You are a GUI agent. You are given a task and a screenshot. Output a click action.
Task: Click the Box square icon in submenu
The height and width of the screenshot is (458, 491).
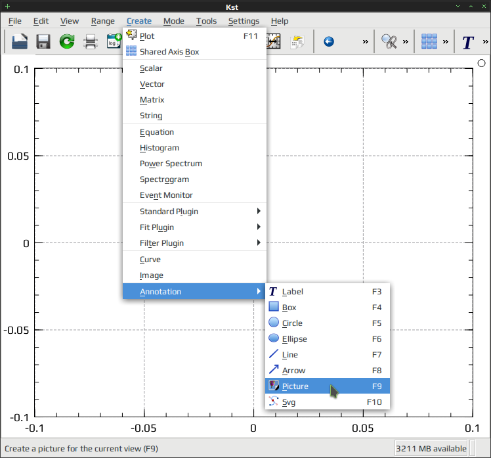(x=274, y=306)
